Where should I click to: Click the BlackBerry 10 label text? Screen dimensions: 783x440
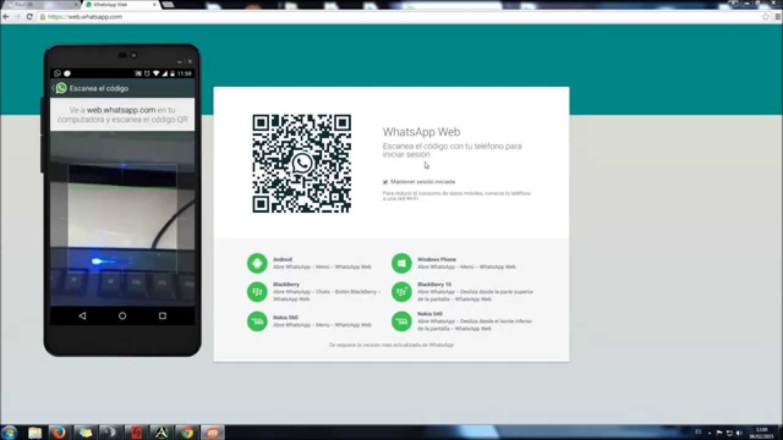pyautogui.click(x=434, y=285)
